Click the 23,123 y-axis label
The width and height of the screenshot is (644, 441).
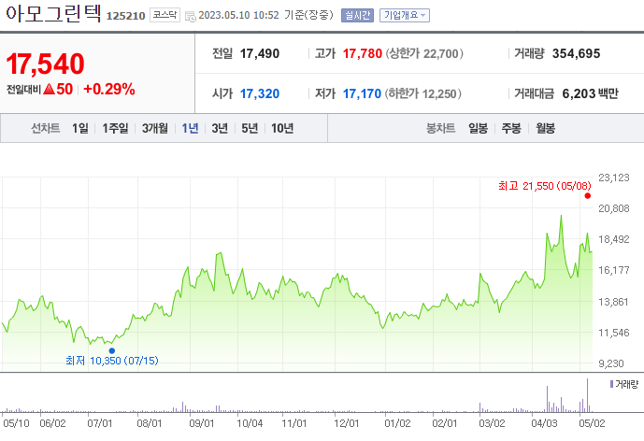coord(613,178)
